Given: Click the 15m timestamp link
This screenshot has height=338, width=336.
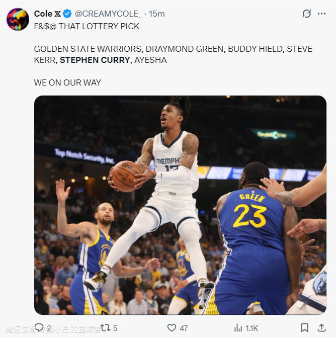Looking at the screenshot, I should [x=157, y=14].
